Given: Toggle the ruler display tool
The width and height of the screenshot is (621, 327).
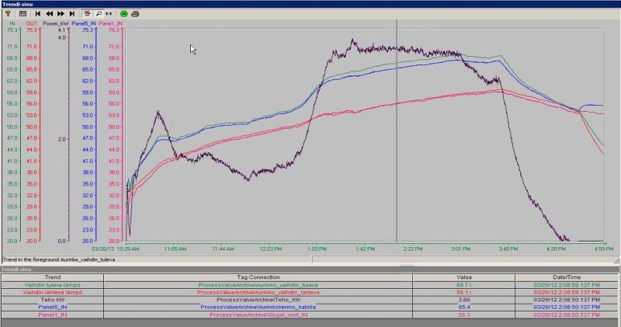Looking at the screenshot, I should [x=87, y=13].
